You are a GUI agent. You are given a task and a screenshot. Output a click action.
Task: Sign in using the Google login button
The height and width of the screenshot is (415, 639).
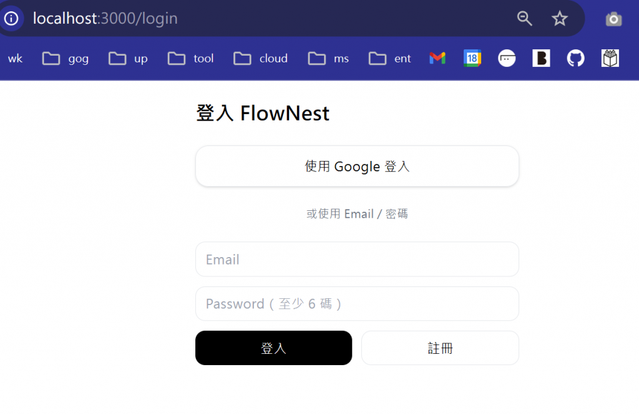pyautogui.click(x=357, y=167)
